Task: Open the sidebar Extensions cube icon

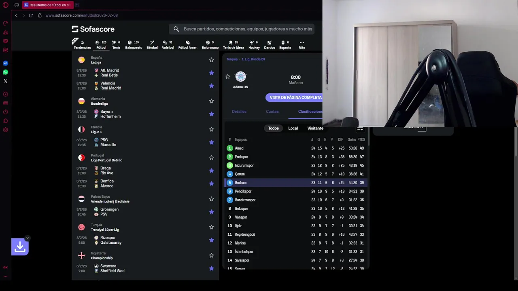Action: pyautogui.click(x=6, y=121)
